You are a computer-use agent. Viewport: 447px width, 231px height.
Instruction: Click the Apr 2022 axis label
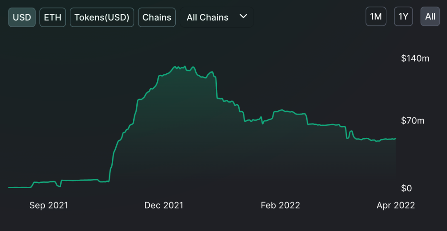396,205
